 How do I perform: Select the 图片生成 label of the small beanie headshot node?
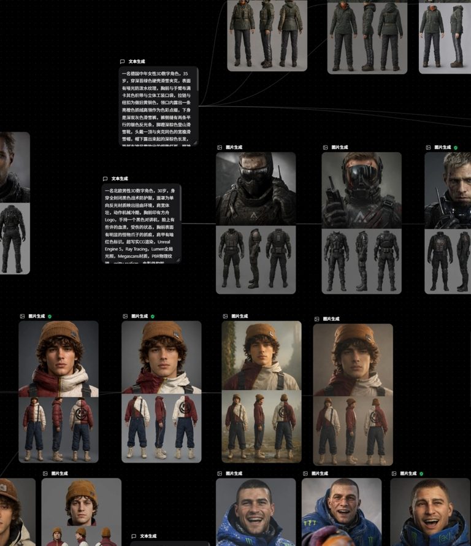tap(60, 474)
